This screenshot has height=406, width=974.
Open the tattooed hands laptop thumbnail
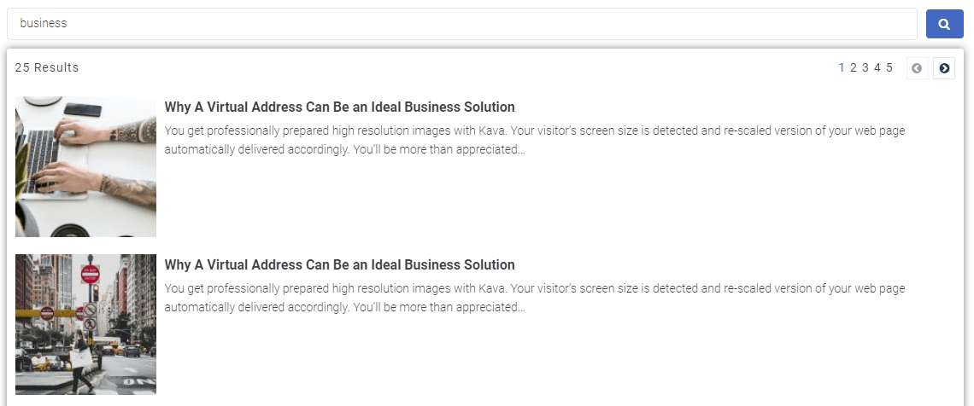tap(85, 166)
